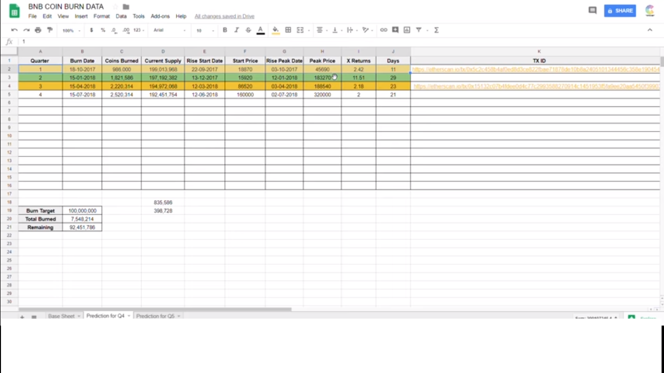Open text rotation options

pyautogui.click(x=366, y=30)
